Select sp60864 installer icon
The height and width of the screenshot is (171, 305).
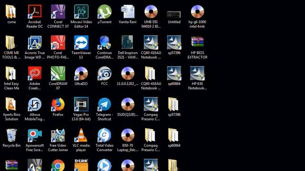[174, 73]
